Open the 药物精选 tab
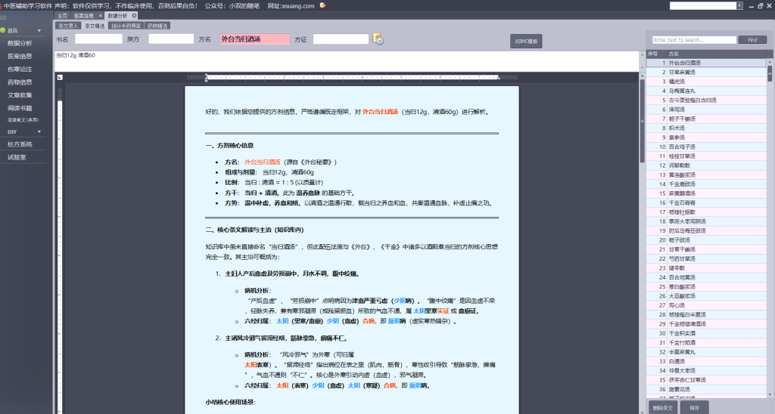This screenshot has width=775, height=414. tap(157, 25)
